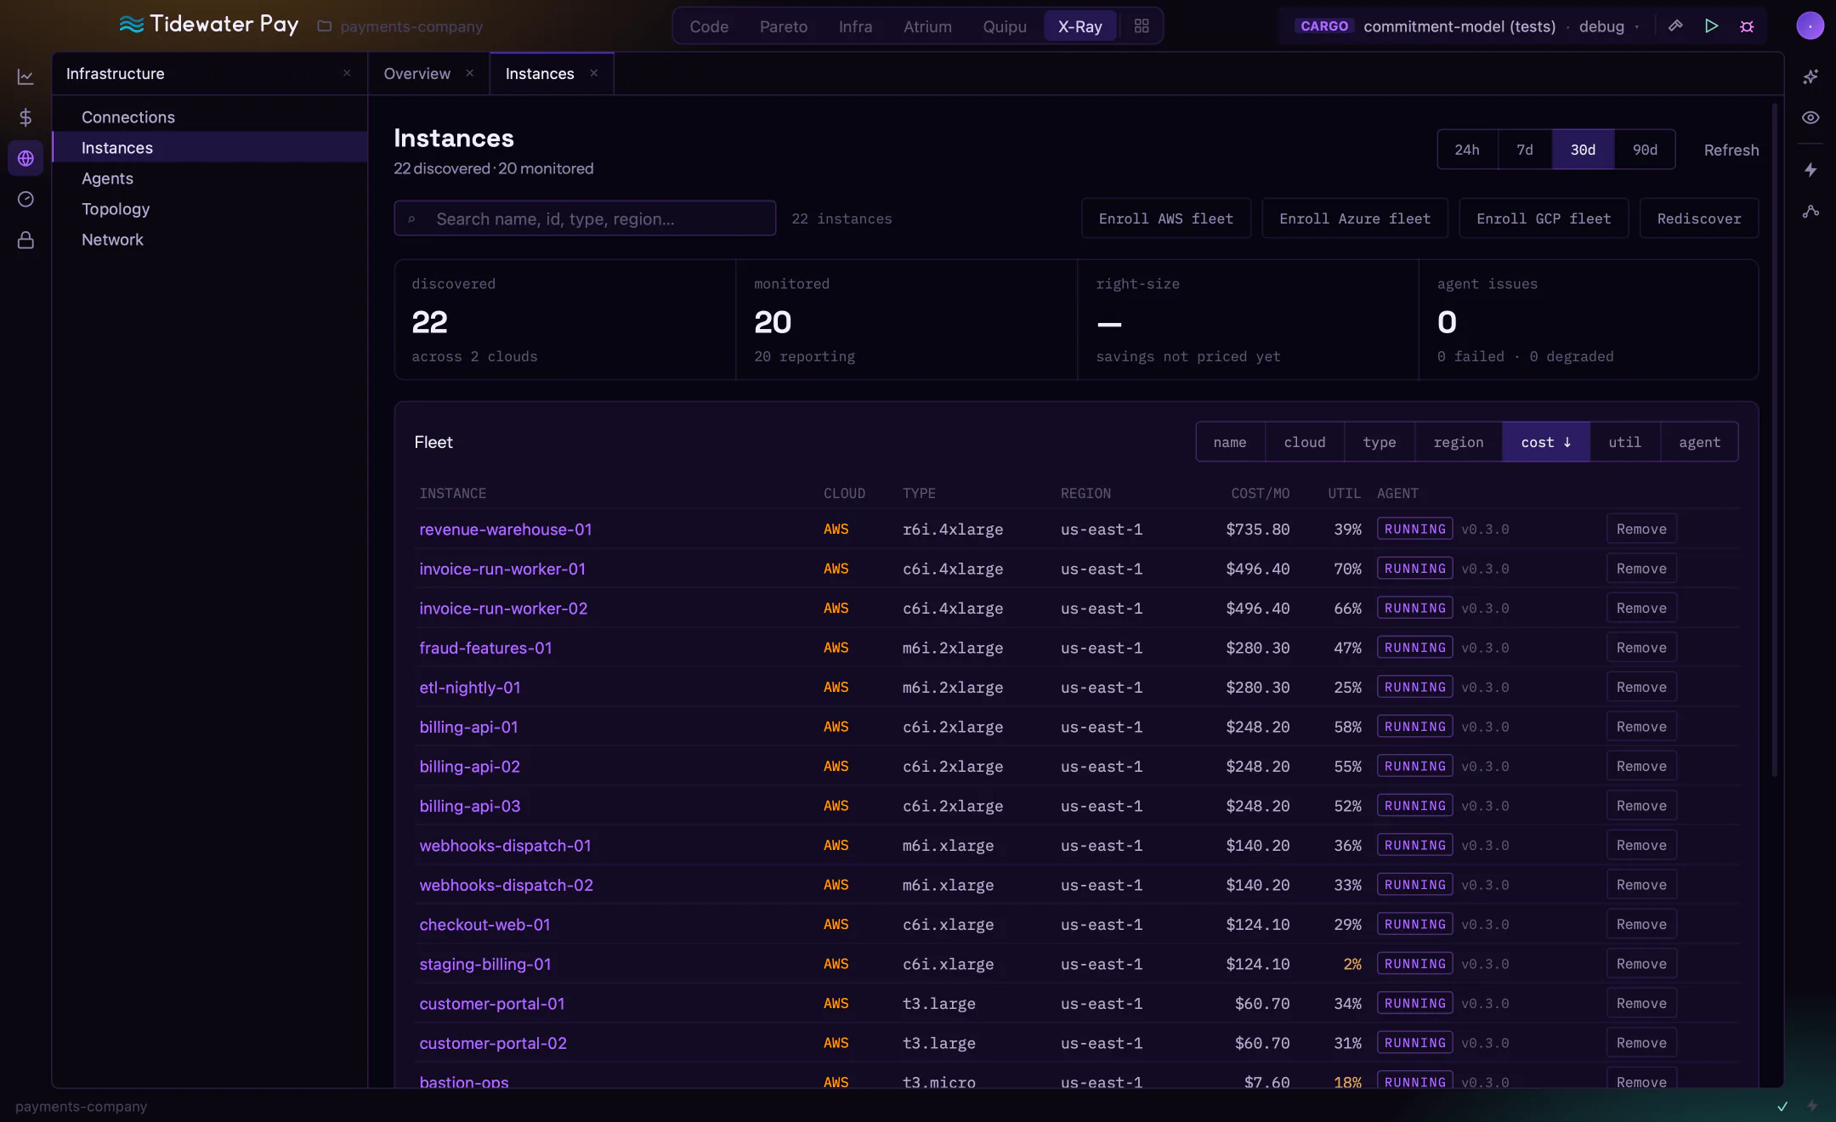Open the analytics chart sidebar icon
The width and height of the screenshot is (1836, 1122).
25,77
